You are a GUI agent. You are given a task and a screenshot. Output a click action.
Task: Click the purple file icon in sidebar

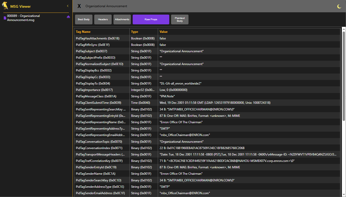(5, 18)
